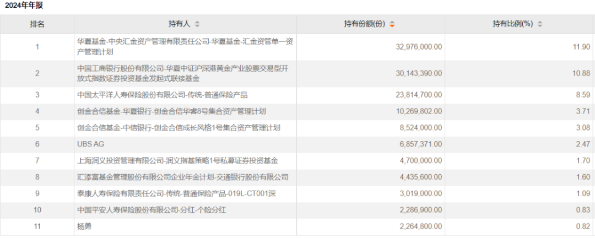Click share amount 30,143,390.00

point(418,74)
